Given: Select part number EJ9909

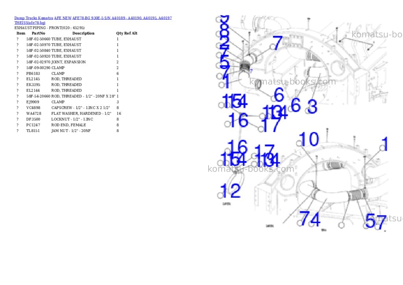Looking at the screenshot, I should point(33,102).
